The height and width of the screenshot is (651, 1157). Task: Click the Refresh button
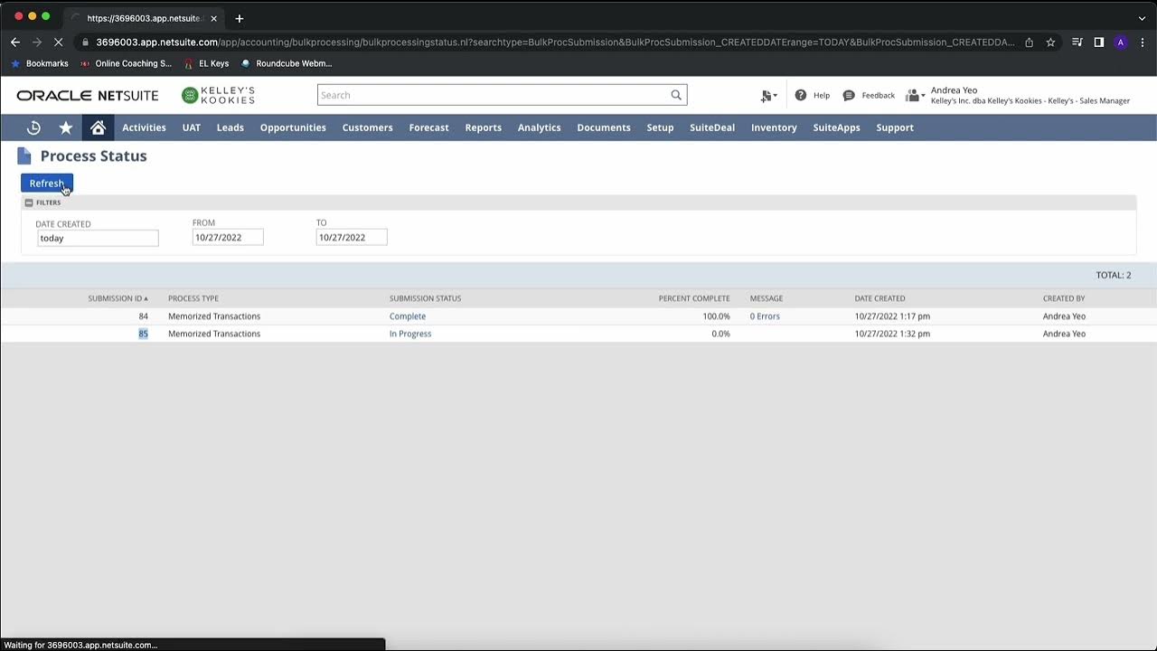[x=47, y=184]
